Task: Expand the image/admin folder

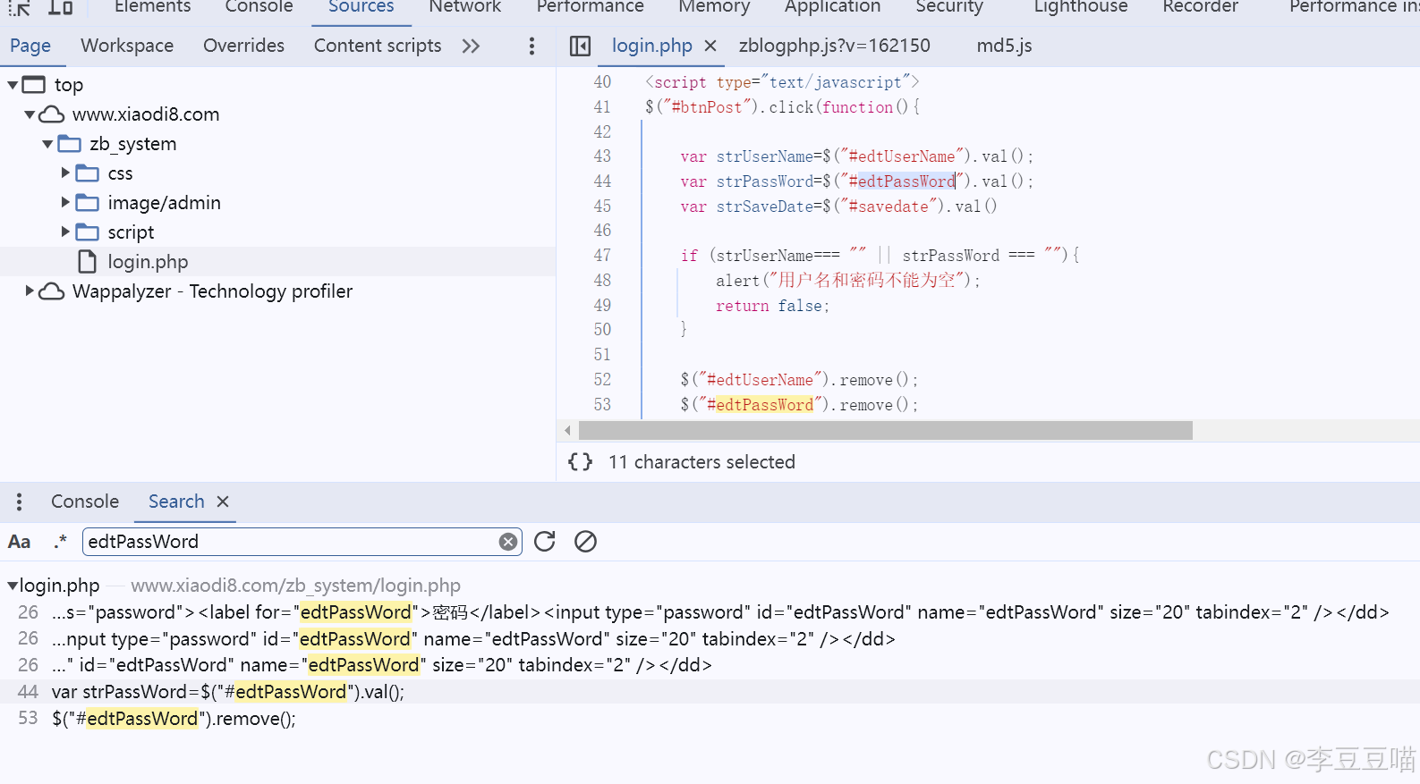Action: coord(65,202)
